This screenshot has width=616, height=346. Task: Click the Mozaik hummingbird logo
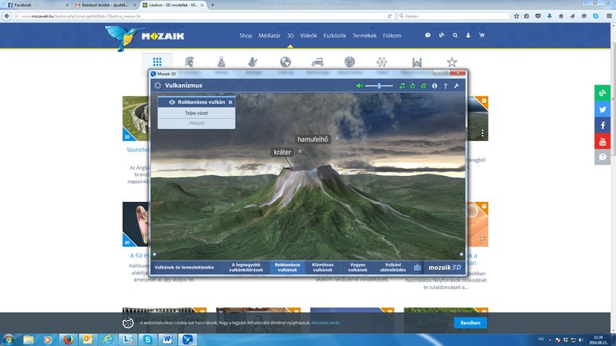click(145, 37)
